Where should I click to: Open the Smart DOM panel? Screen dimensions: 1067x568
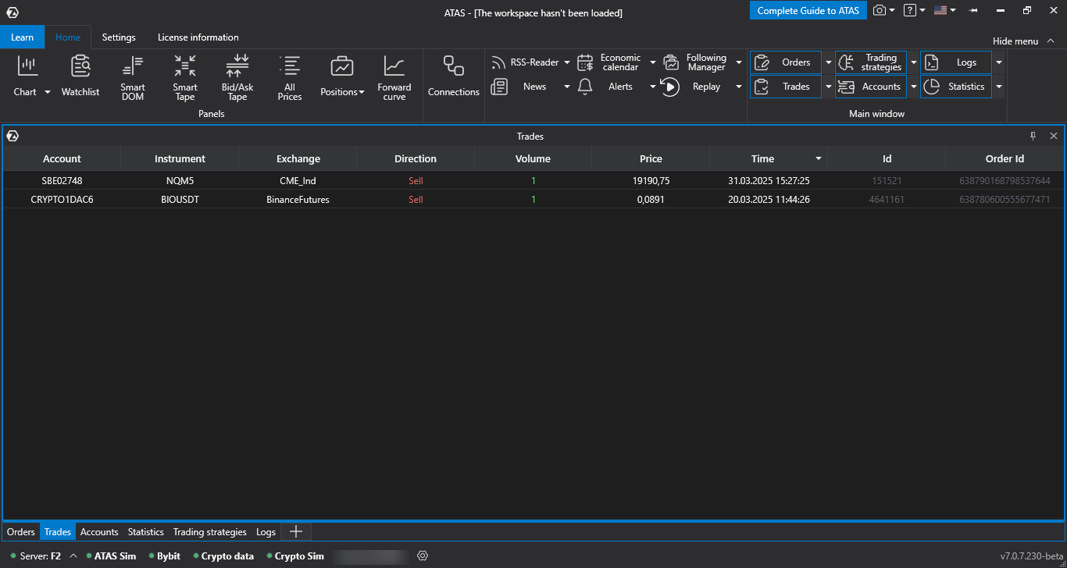click(133, 77)
